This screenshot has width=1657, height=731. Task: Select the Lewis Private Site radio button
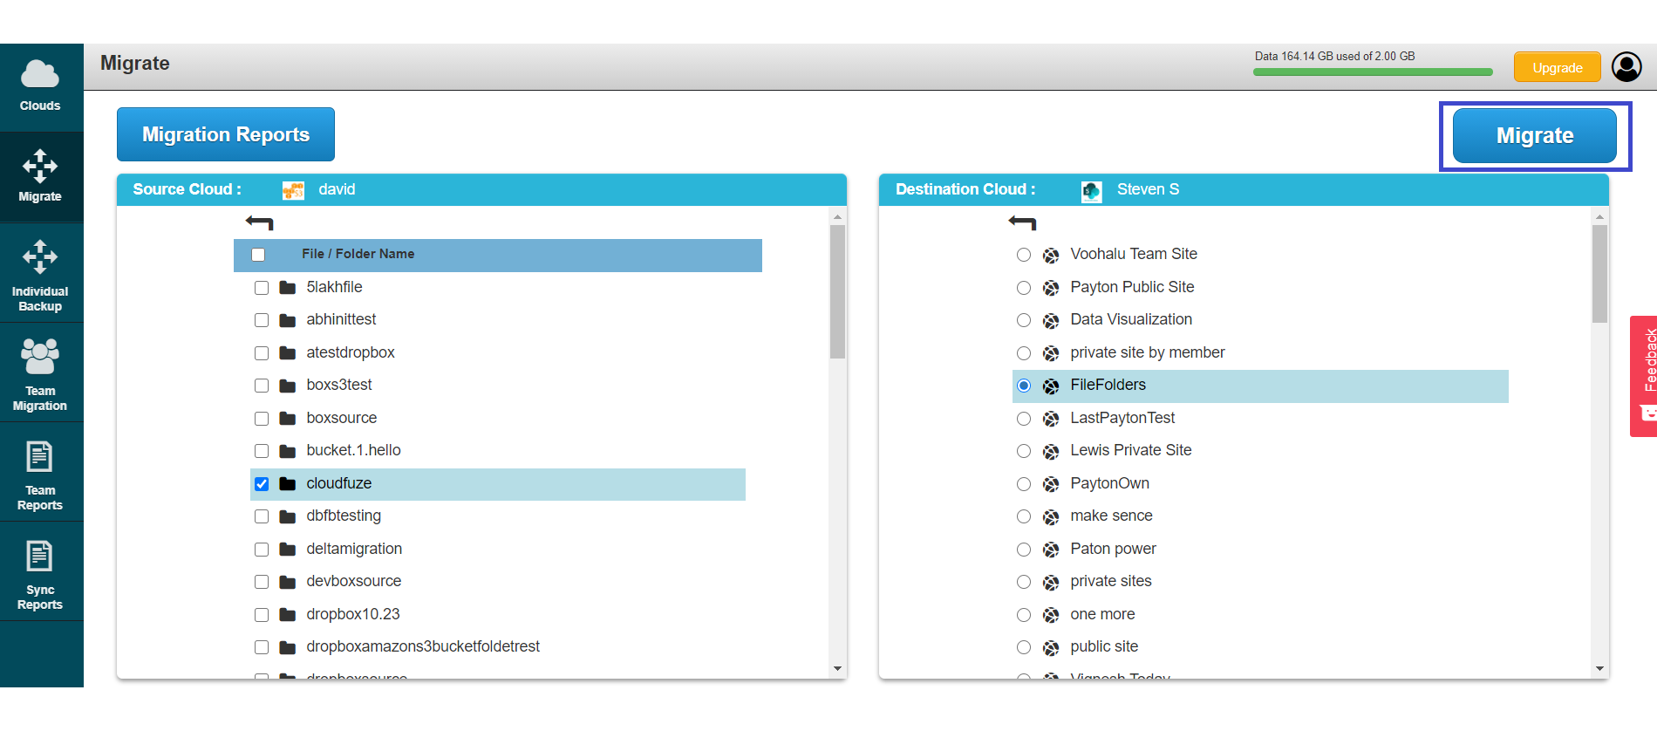[x=1024, y=451]
